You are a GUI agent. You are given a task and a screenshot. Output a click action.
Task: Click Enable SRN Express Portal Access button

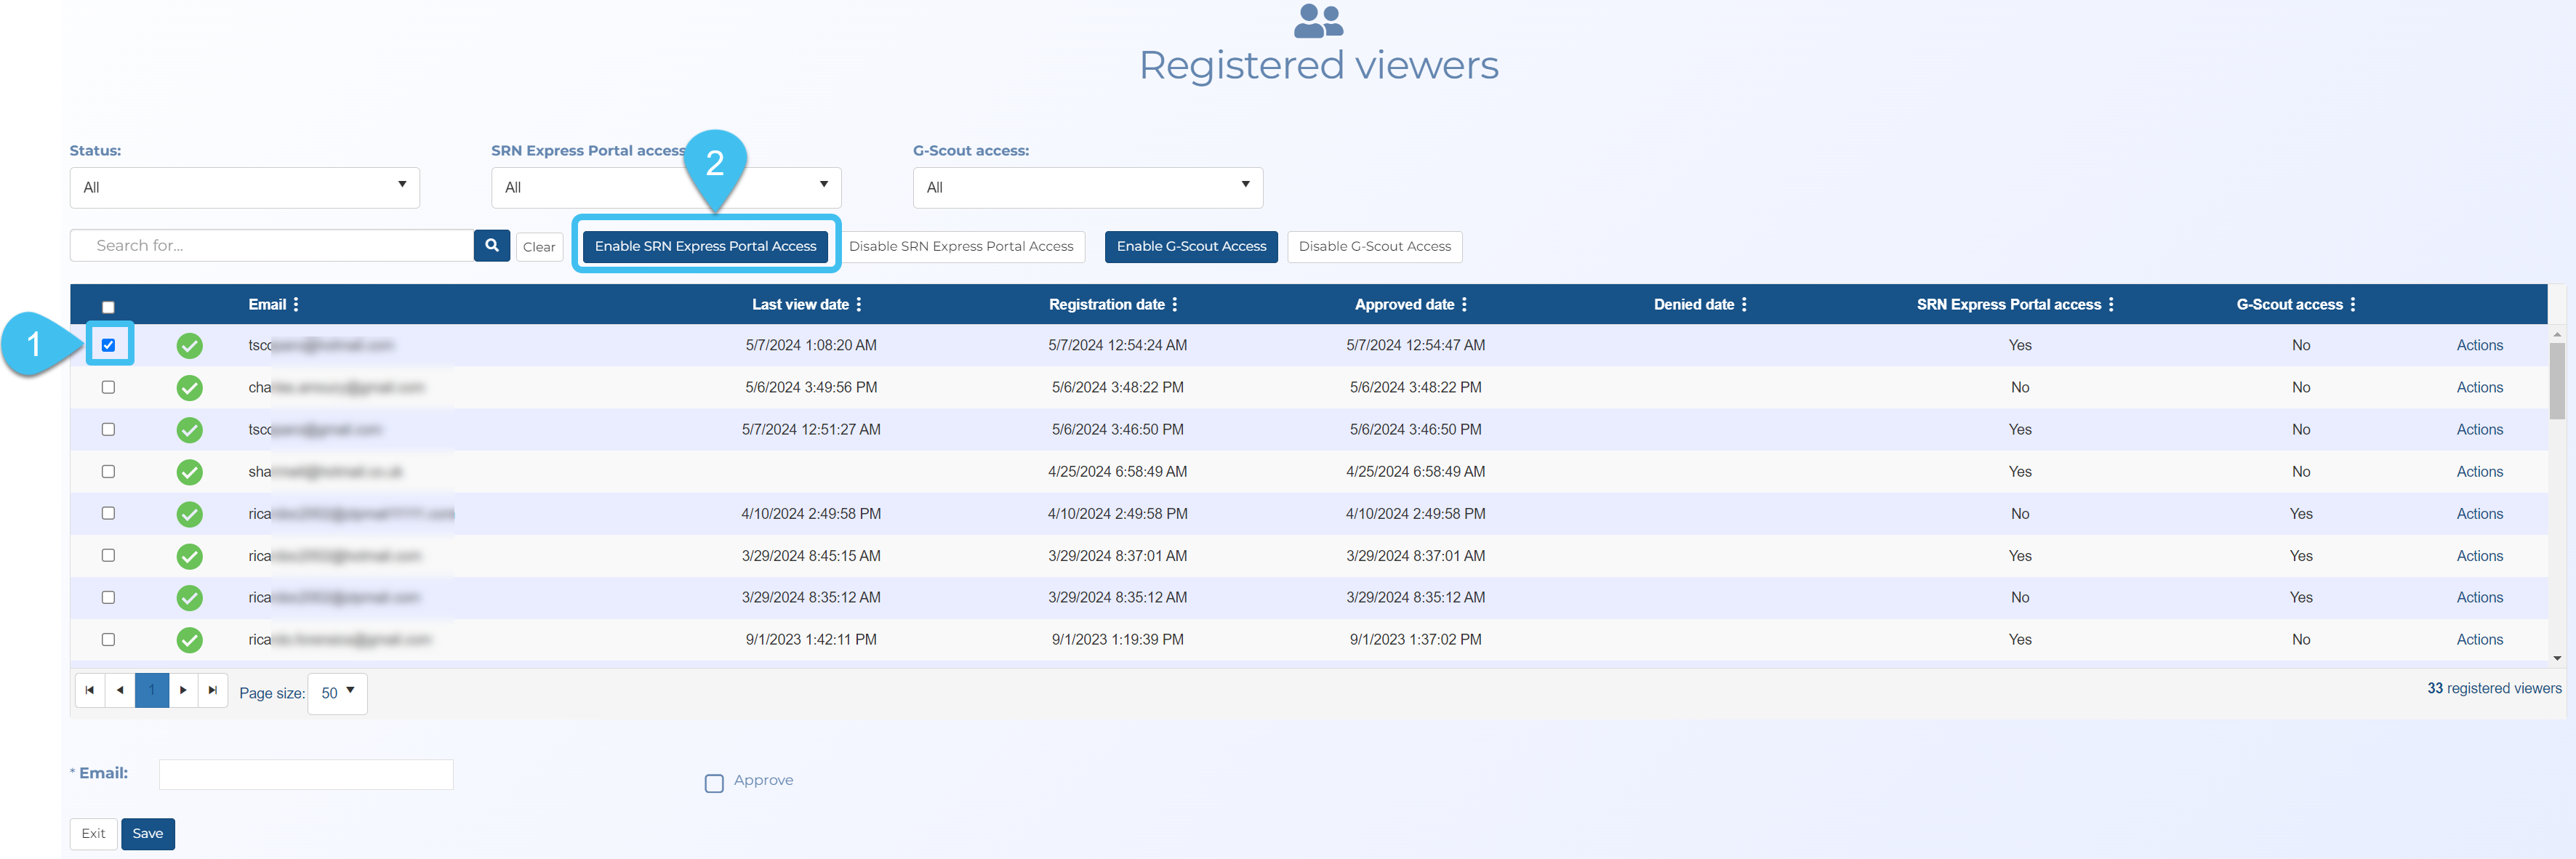(705, 246)
